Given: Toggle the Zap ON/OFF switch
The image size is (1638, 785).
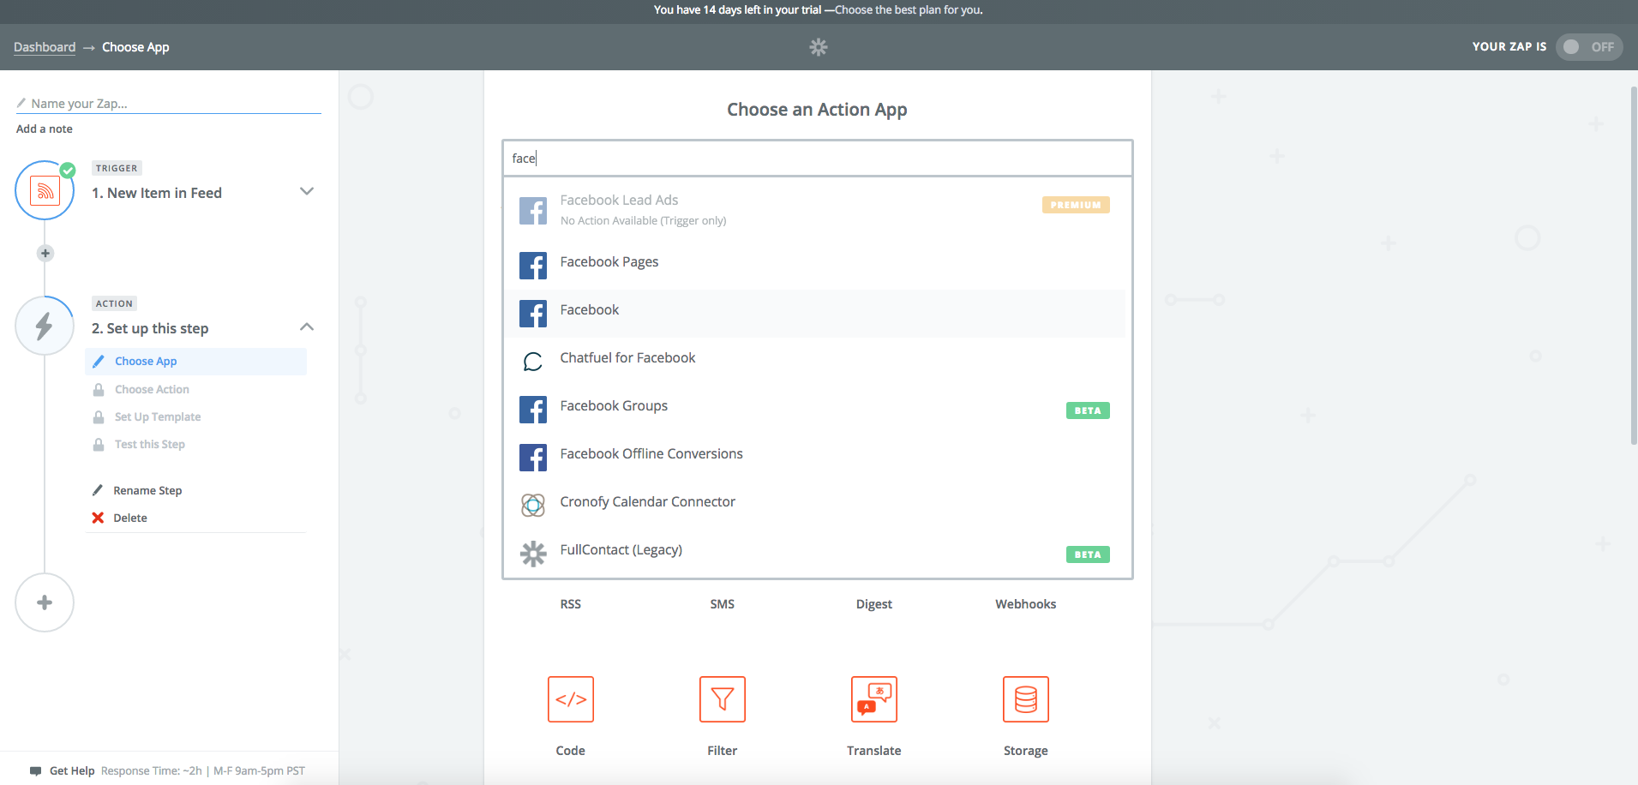Looking at the screenshot, I should [1589, 47].
